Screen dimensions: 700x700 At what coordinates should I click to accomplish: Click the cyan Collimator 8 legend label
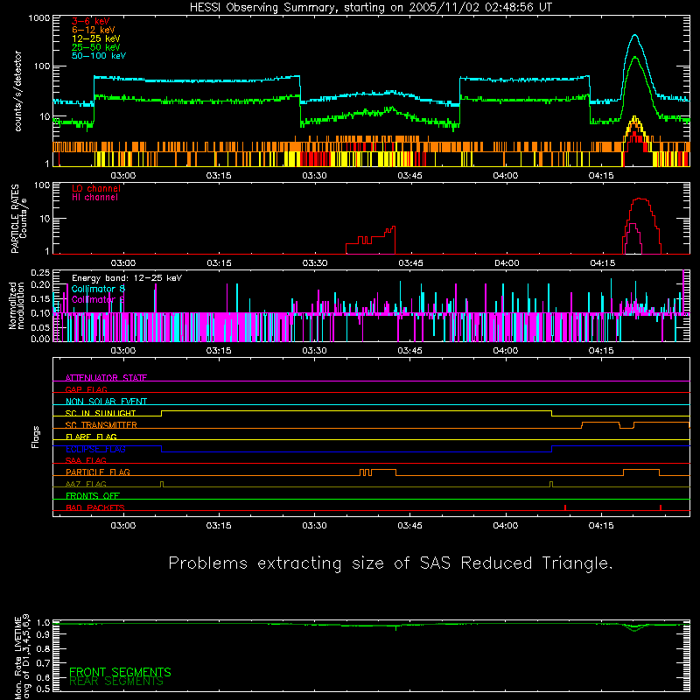98,289
